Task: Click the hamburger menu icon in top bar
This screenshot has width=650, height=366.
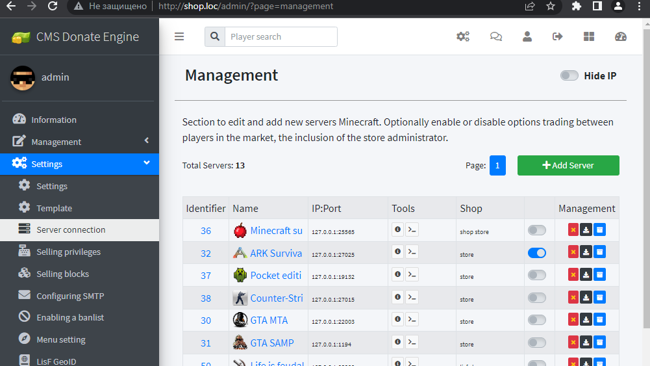Action: click(x=179, y=36)
